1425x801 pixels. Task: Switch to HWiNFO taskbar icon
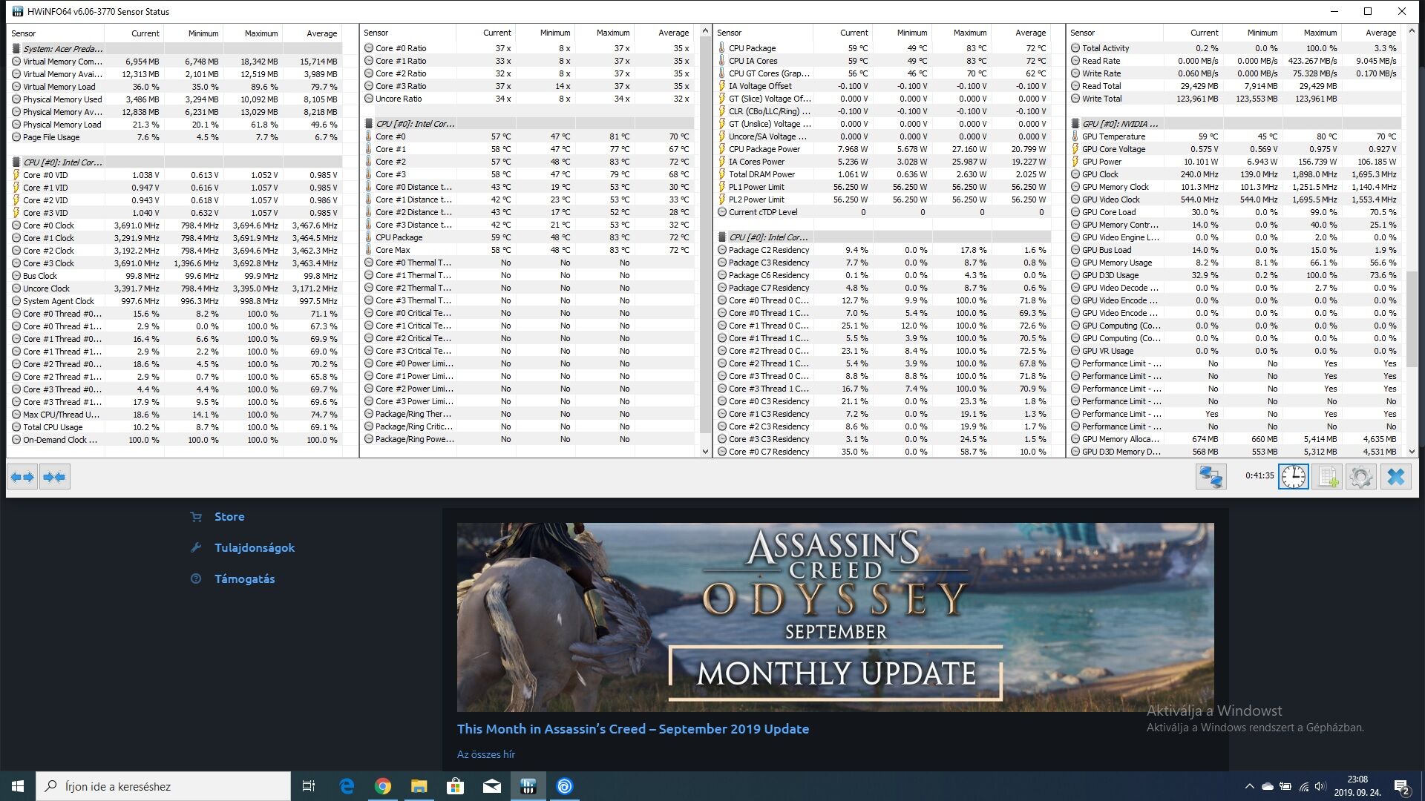pyautogui.click(x=528, y=786)
